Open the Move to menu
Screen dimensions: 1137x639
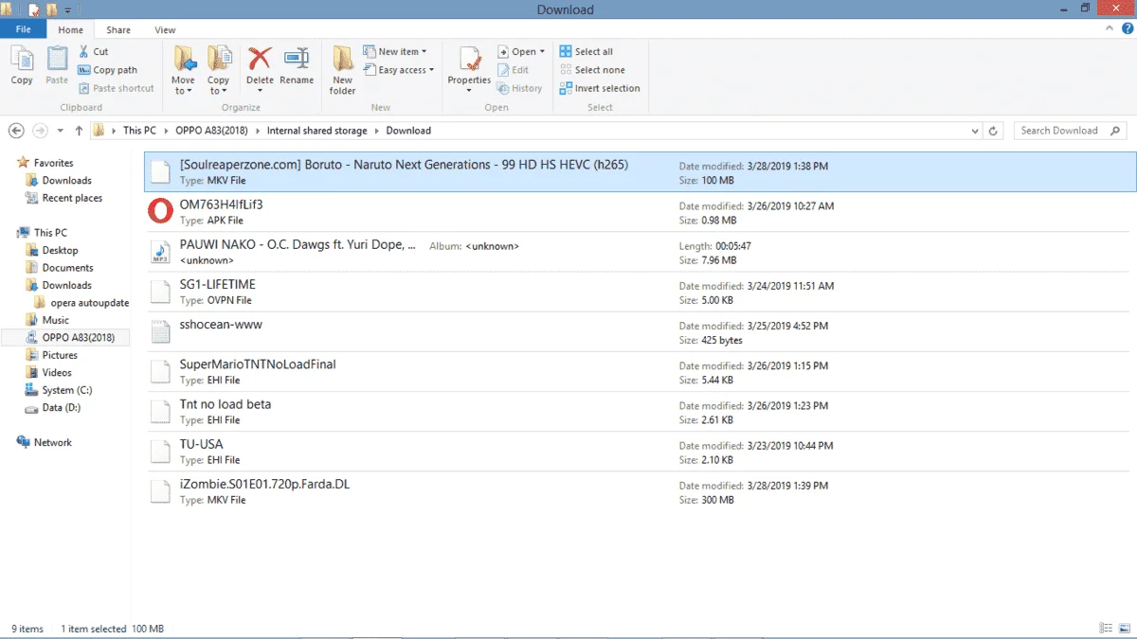(x=184, y=70)
